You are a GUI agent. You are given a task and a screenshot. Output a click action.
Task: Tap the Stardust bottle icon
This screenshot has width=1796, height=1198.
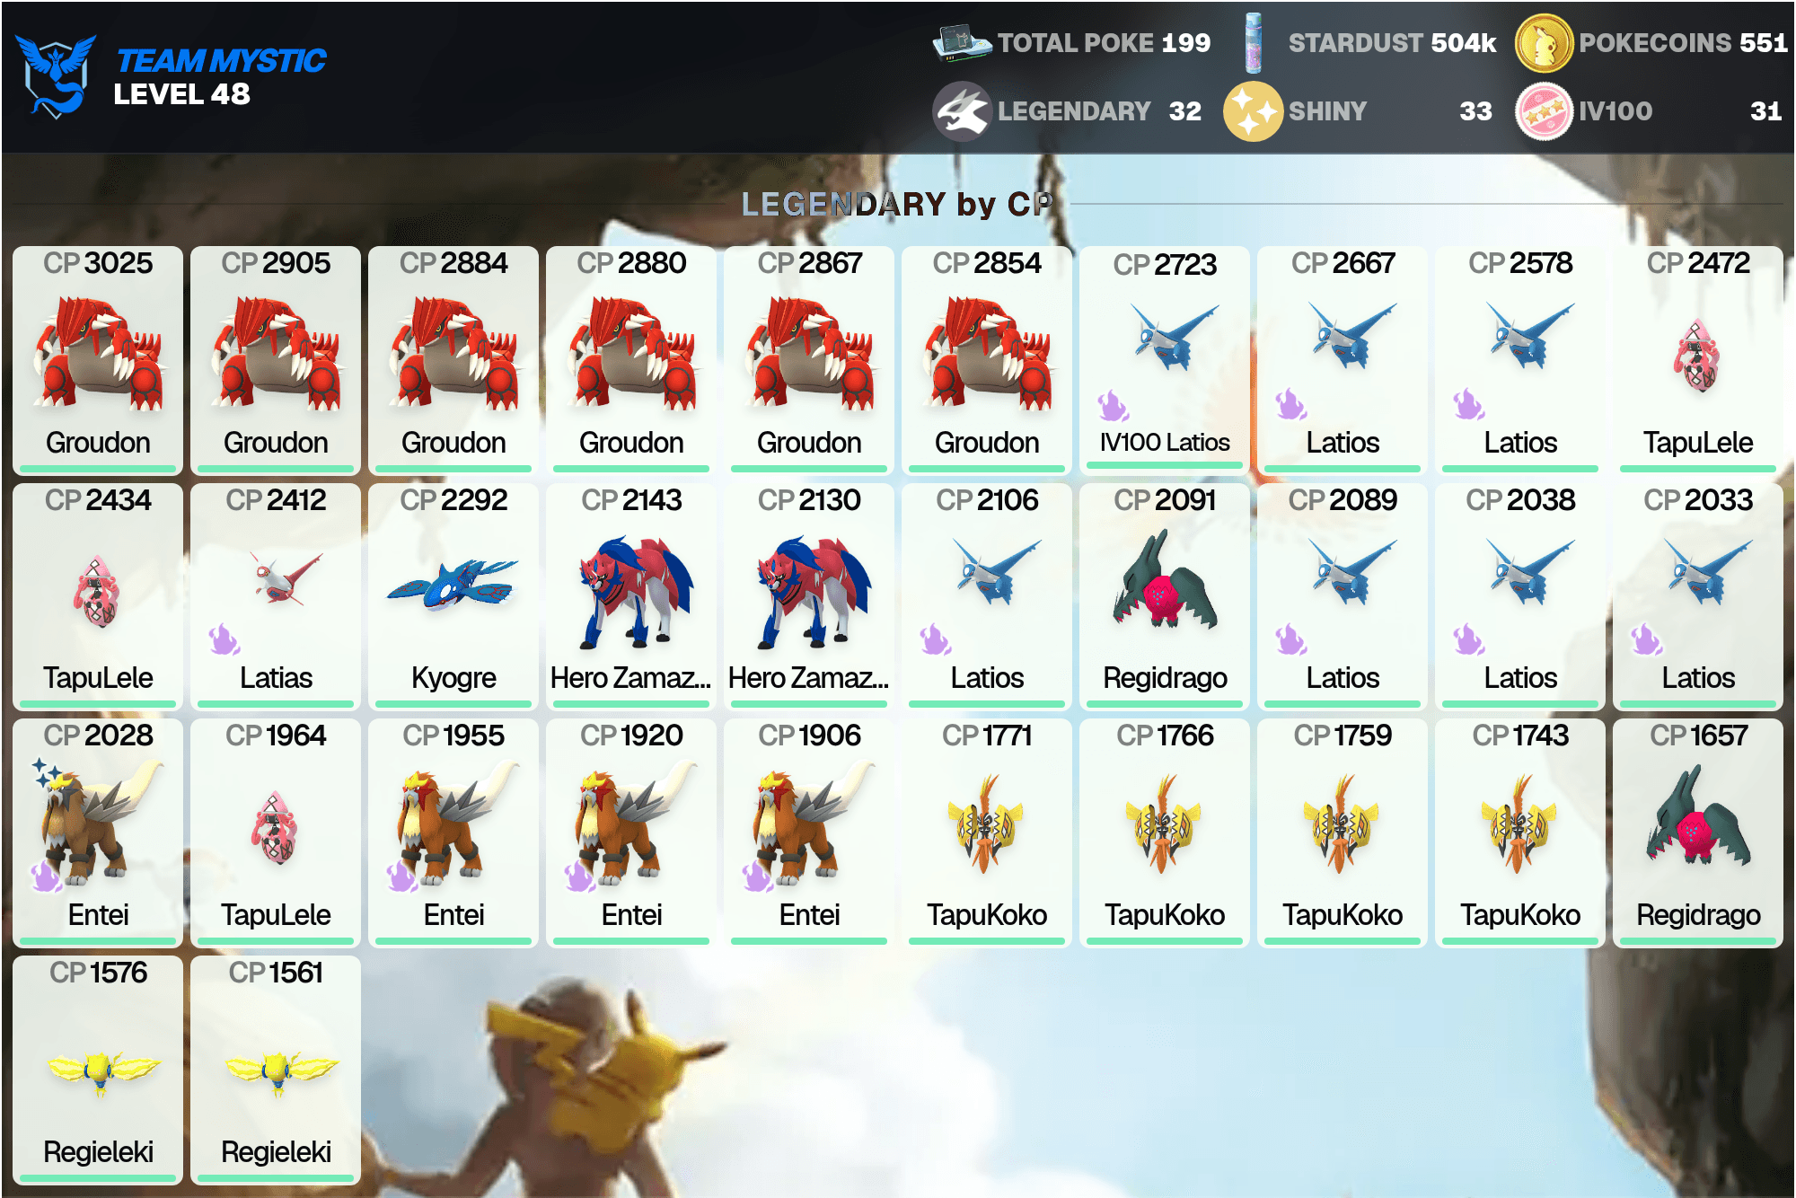point(1254,43)
